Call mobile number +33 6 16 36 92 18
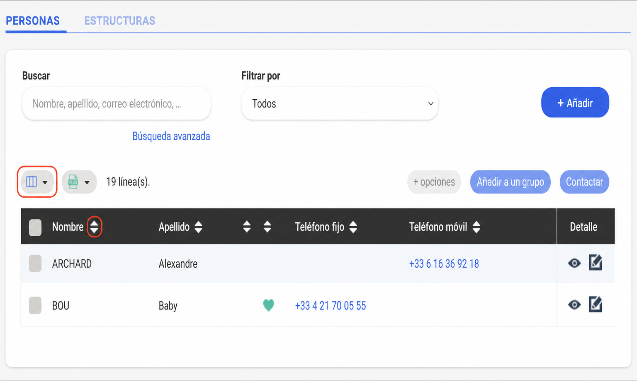This screenshot has width=637, height=381. 444,264
